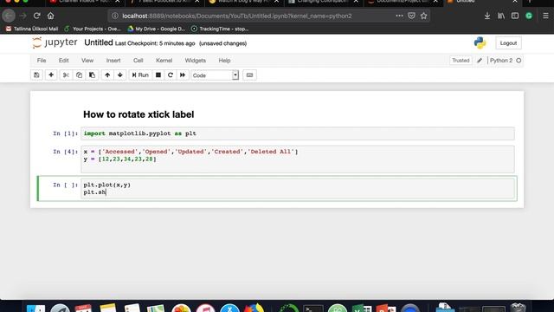
Task: Move selected cell up with the arrow icon
Action: click(107, 75)
